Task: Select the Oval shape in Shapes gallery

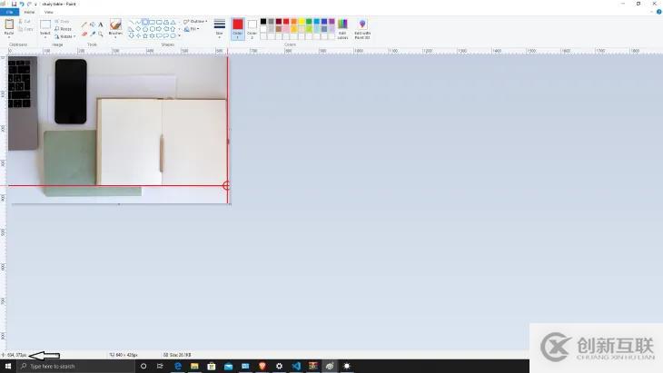Action: 145,22
